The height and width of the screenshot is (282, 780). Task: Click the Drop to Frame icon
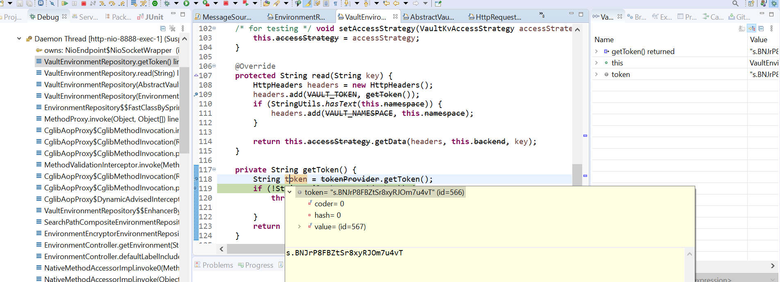pyautogui.click(x=134, y=3)
